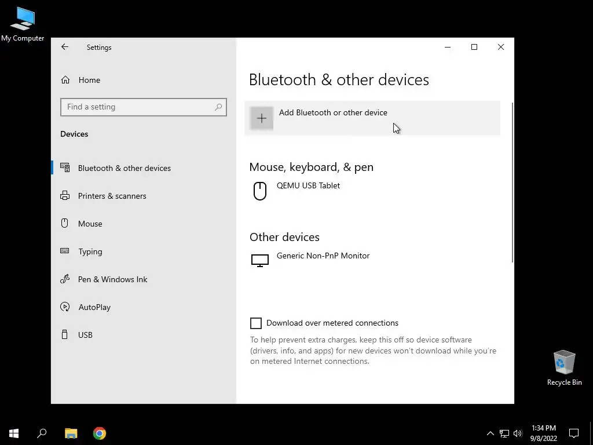593x445 pixels.
Task: Launch Google Chrome from the taskbar
Action: (100, 433)
